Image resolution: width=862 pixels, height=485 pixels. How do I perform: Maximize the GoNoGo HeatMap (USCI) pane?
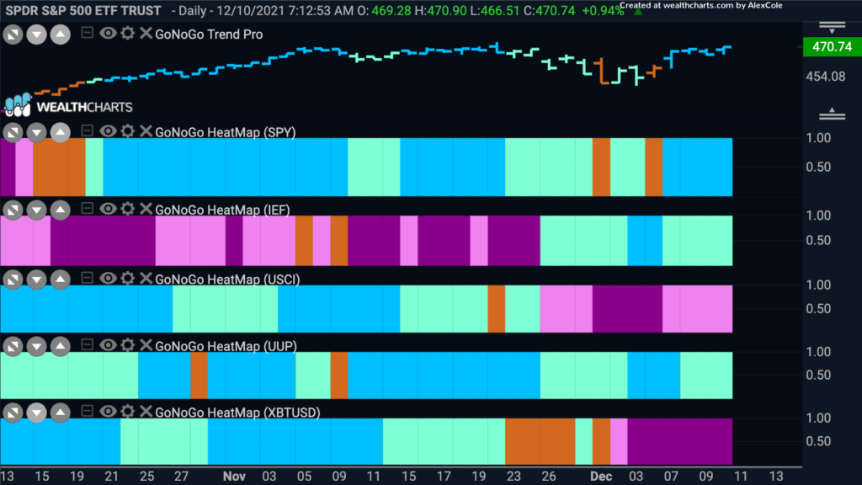13,280
